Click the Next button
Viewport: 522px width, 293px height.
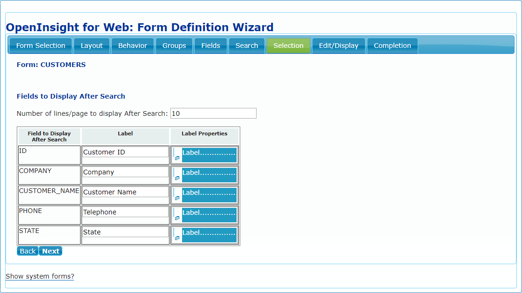pyautogui.click(x=51, y=251)
